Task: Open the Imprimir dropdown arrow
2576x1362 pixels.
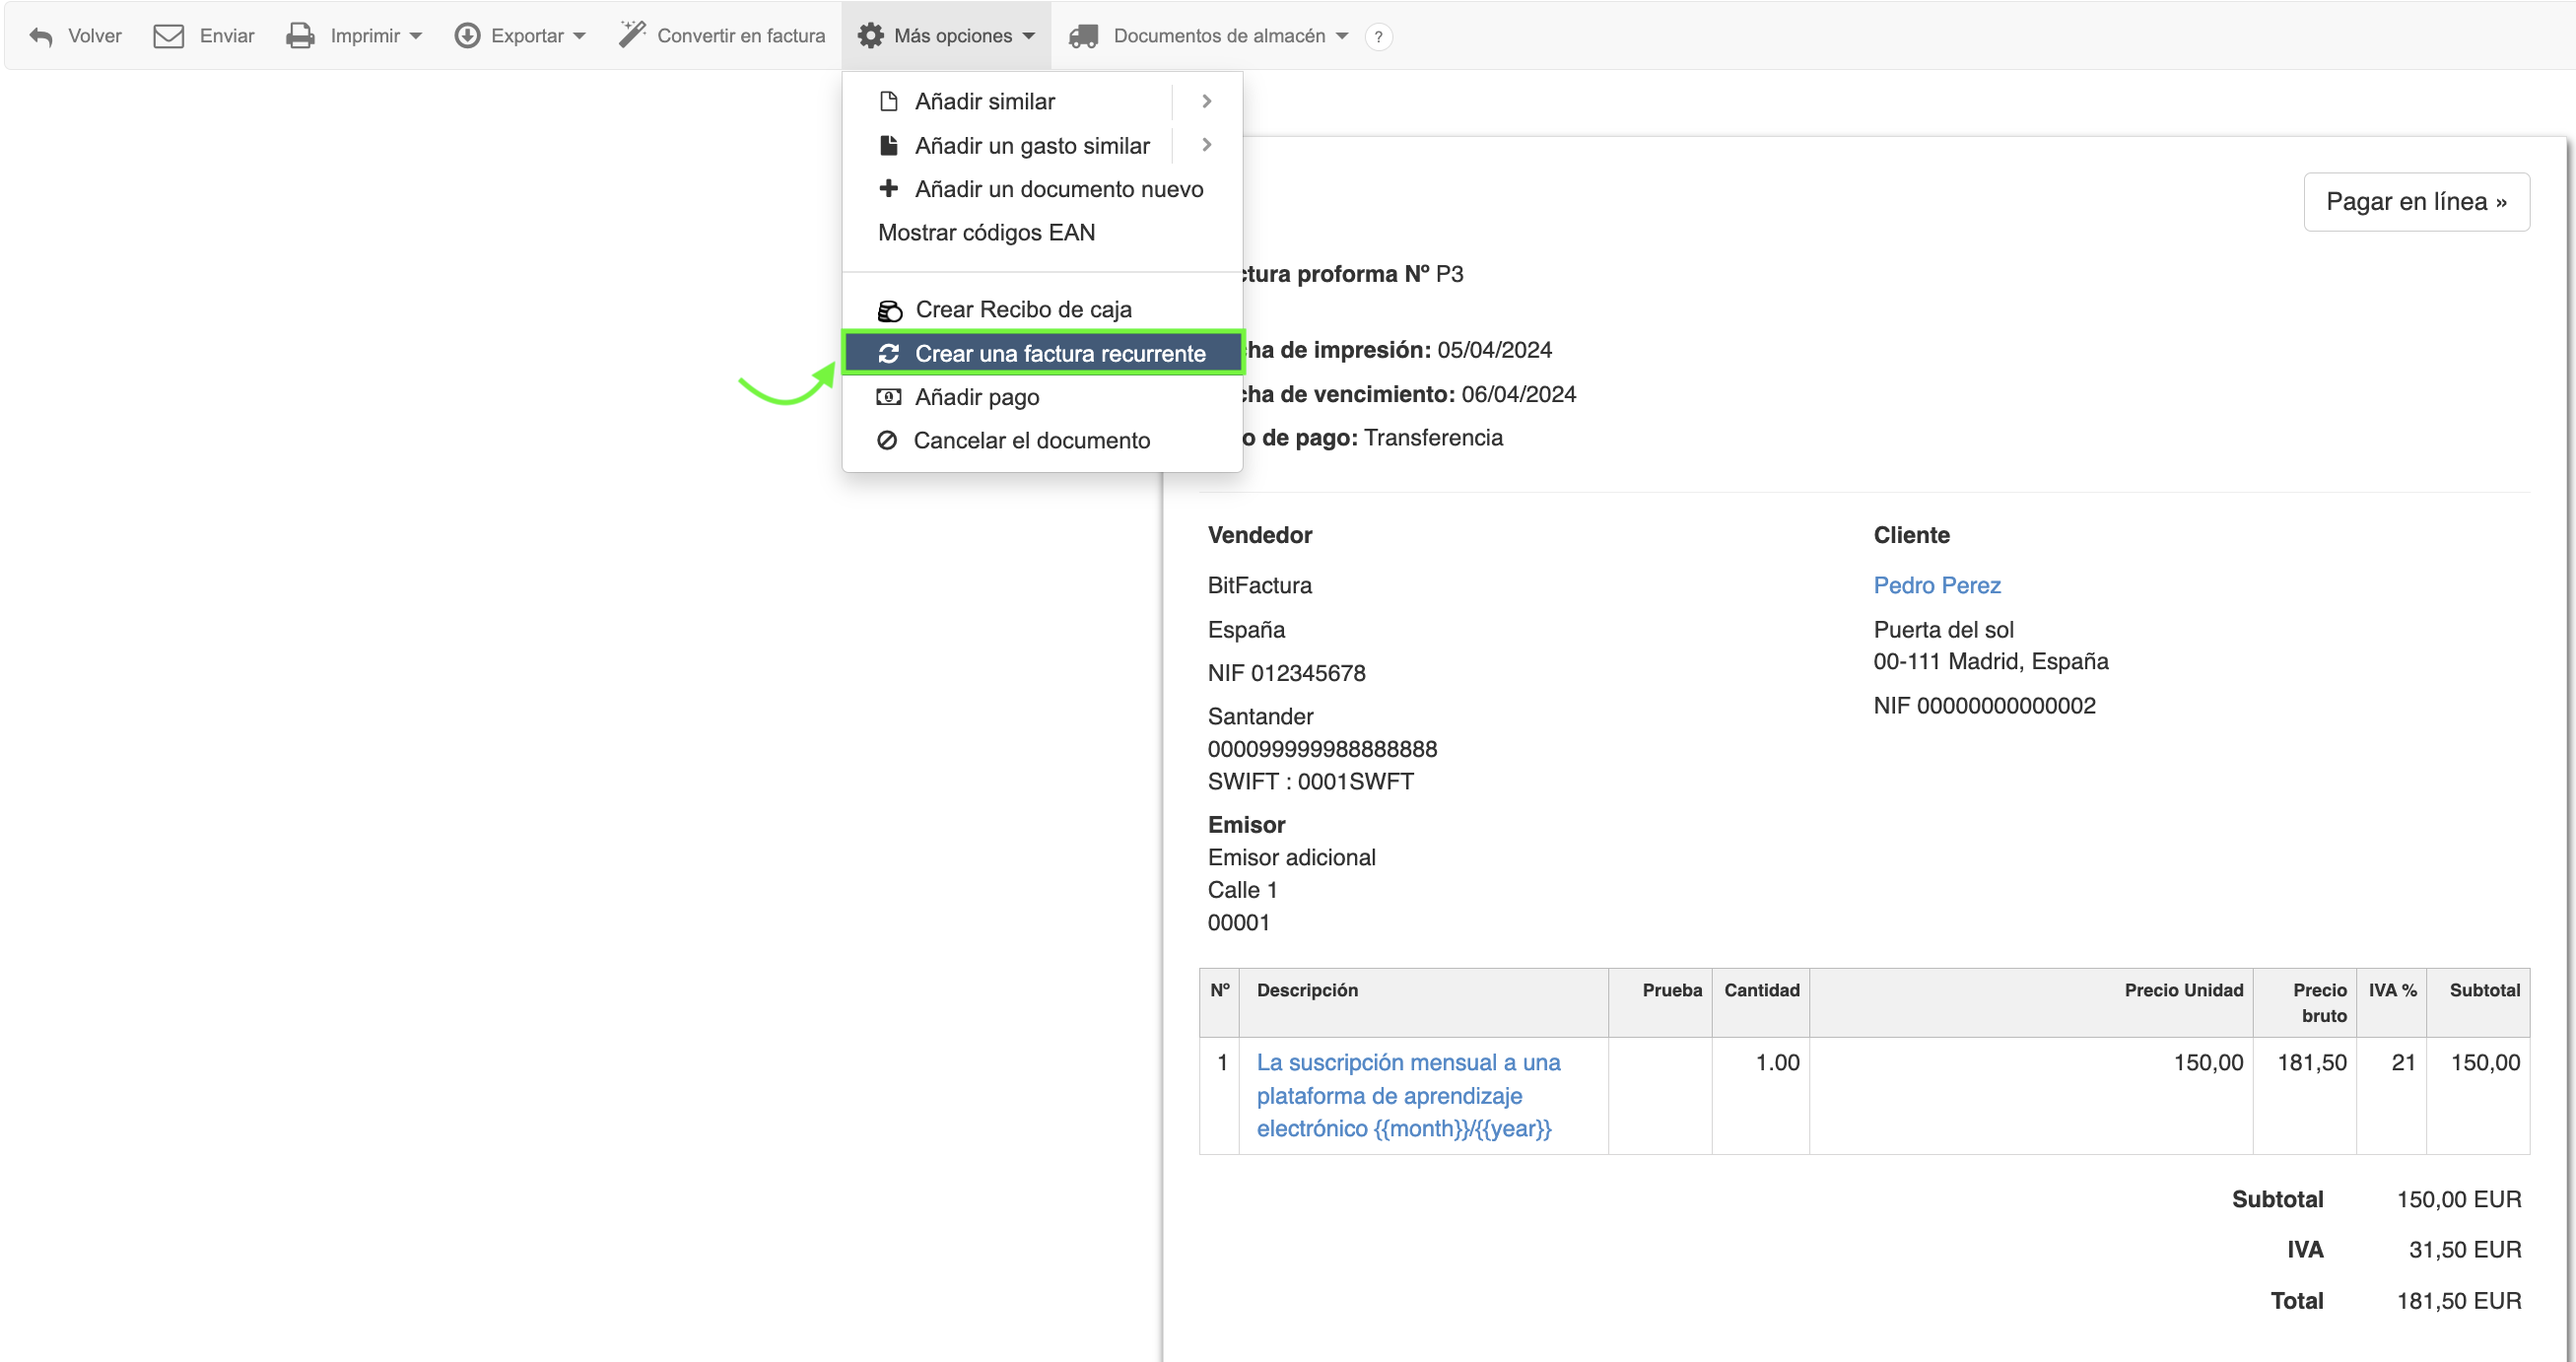Action: tap(416, 36)
